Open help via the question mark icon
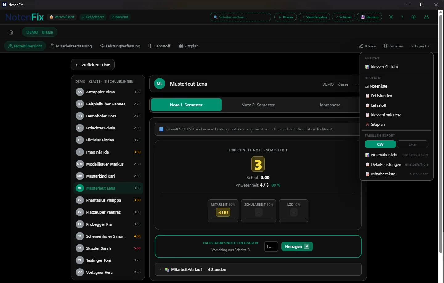The width and height of the screenshot is (444, 283). [402, 17]
